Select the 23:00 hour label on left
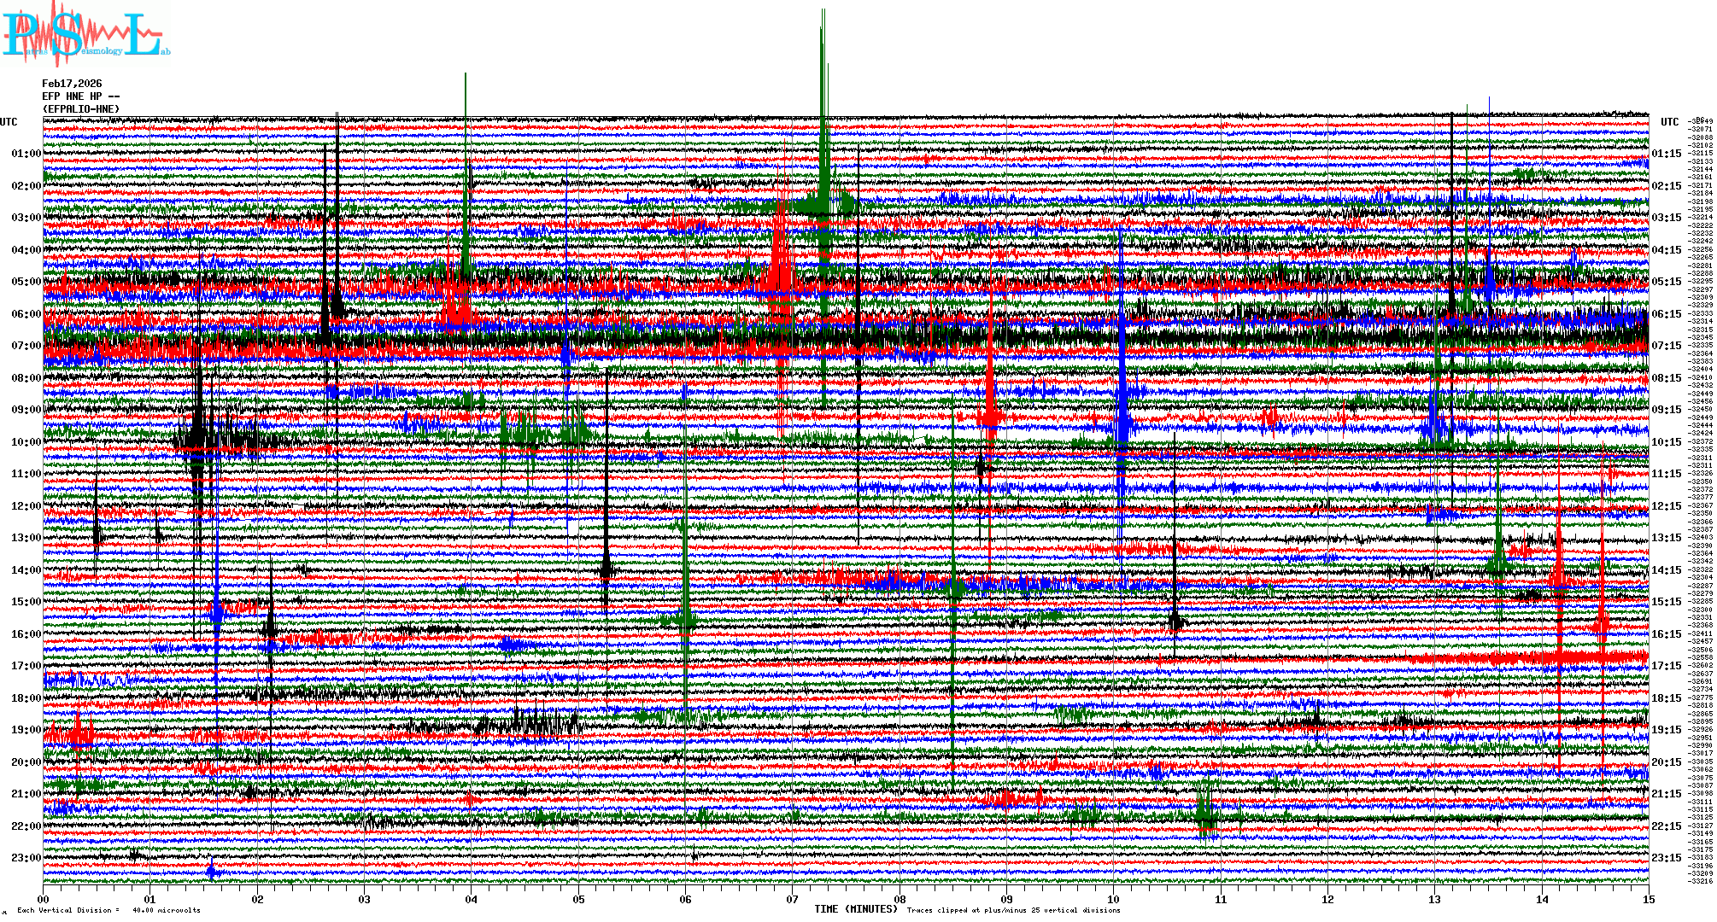The width and height of the screenshot is (1717, 922). (x=26, y=858)
